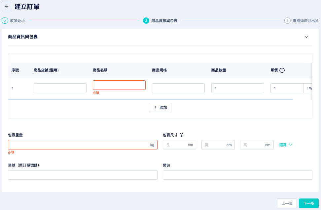Go to the 收發地址 step

[x=18, y=21]
